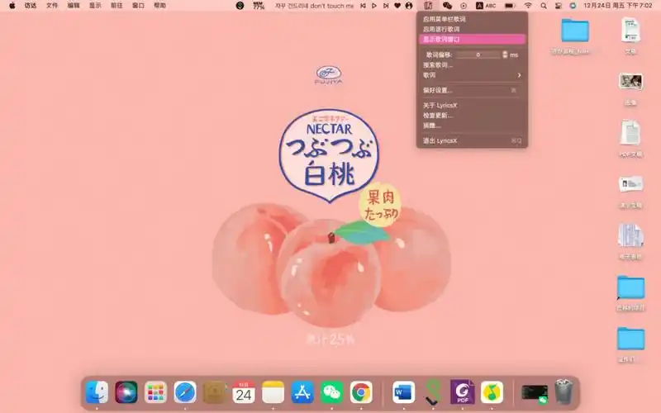Open the Apple menu
Viewport: 661px width, 413px height.
pyautogui.click(x=12, y=6)
